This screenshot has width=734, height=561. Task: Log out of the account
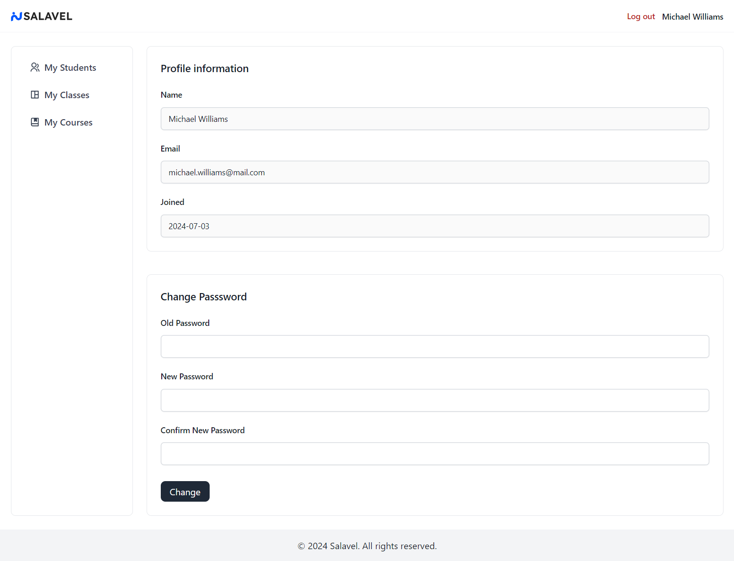pos(640,16)
